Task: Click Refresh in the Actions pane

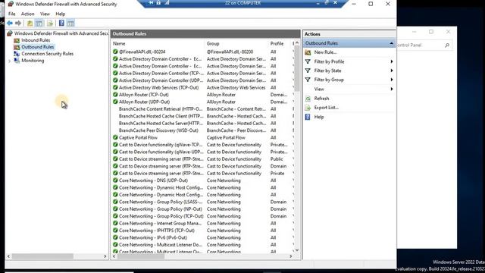Action: coord(321,99)
